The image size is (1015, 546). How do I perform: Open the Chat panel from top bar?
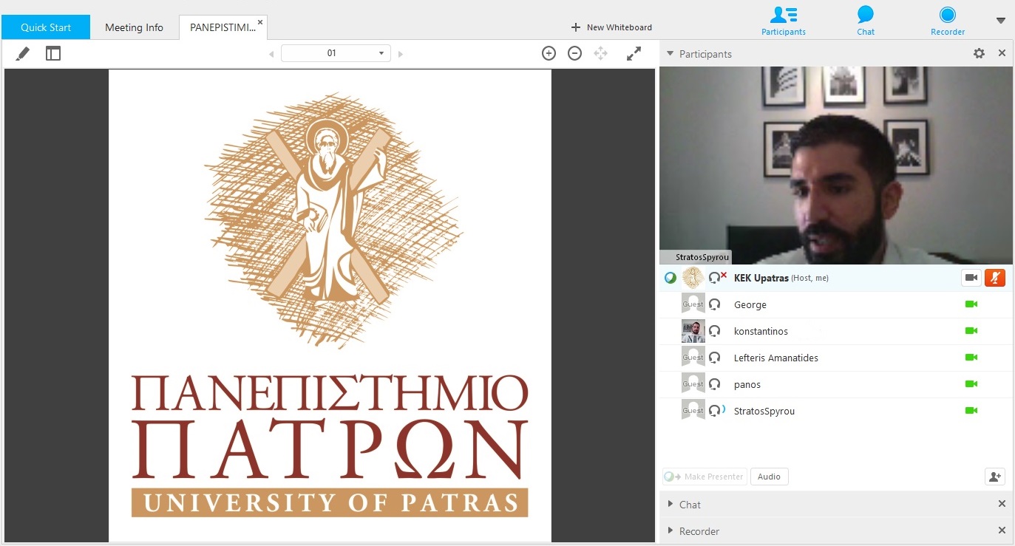point(866,20)
